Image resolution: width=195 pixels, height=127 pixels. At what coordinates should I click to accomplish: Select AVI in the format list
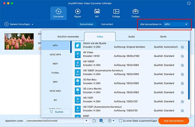(55, 100)
